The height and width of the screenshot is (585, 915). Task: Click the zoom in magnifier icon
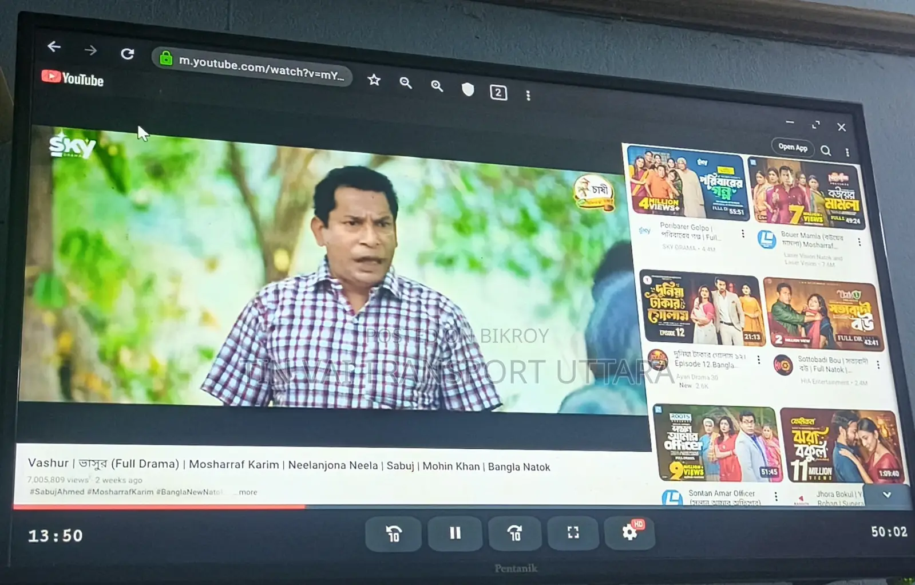point(437,86)
